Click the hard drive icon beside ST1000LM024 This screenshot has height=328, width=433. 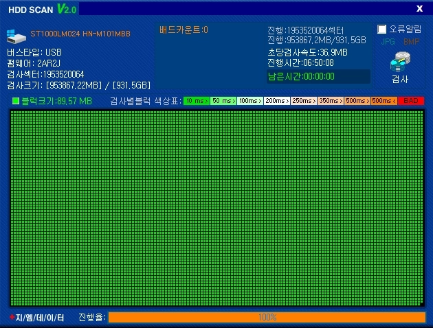(16, 36)
